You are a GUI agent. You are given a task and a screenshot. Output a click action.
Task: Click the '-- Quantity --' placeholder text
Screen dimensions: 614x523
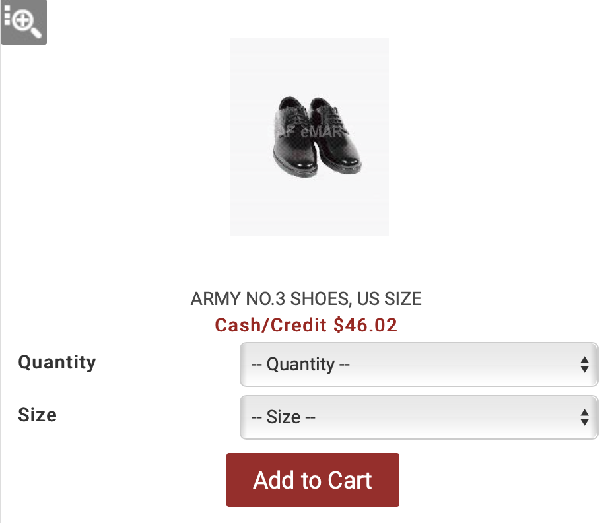click(300, 365)
